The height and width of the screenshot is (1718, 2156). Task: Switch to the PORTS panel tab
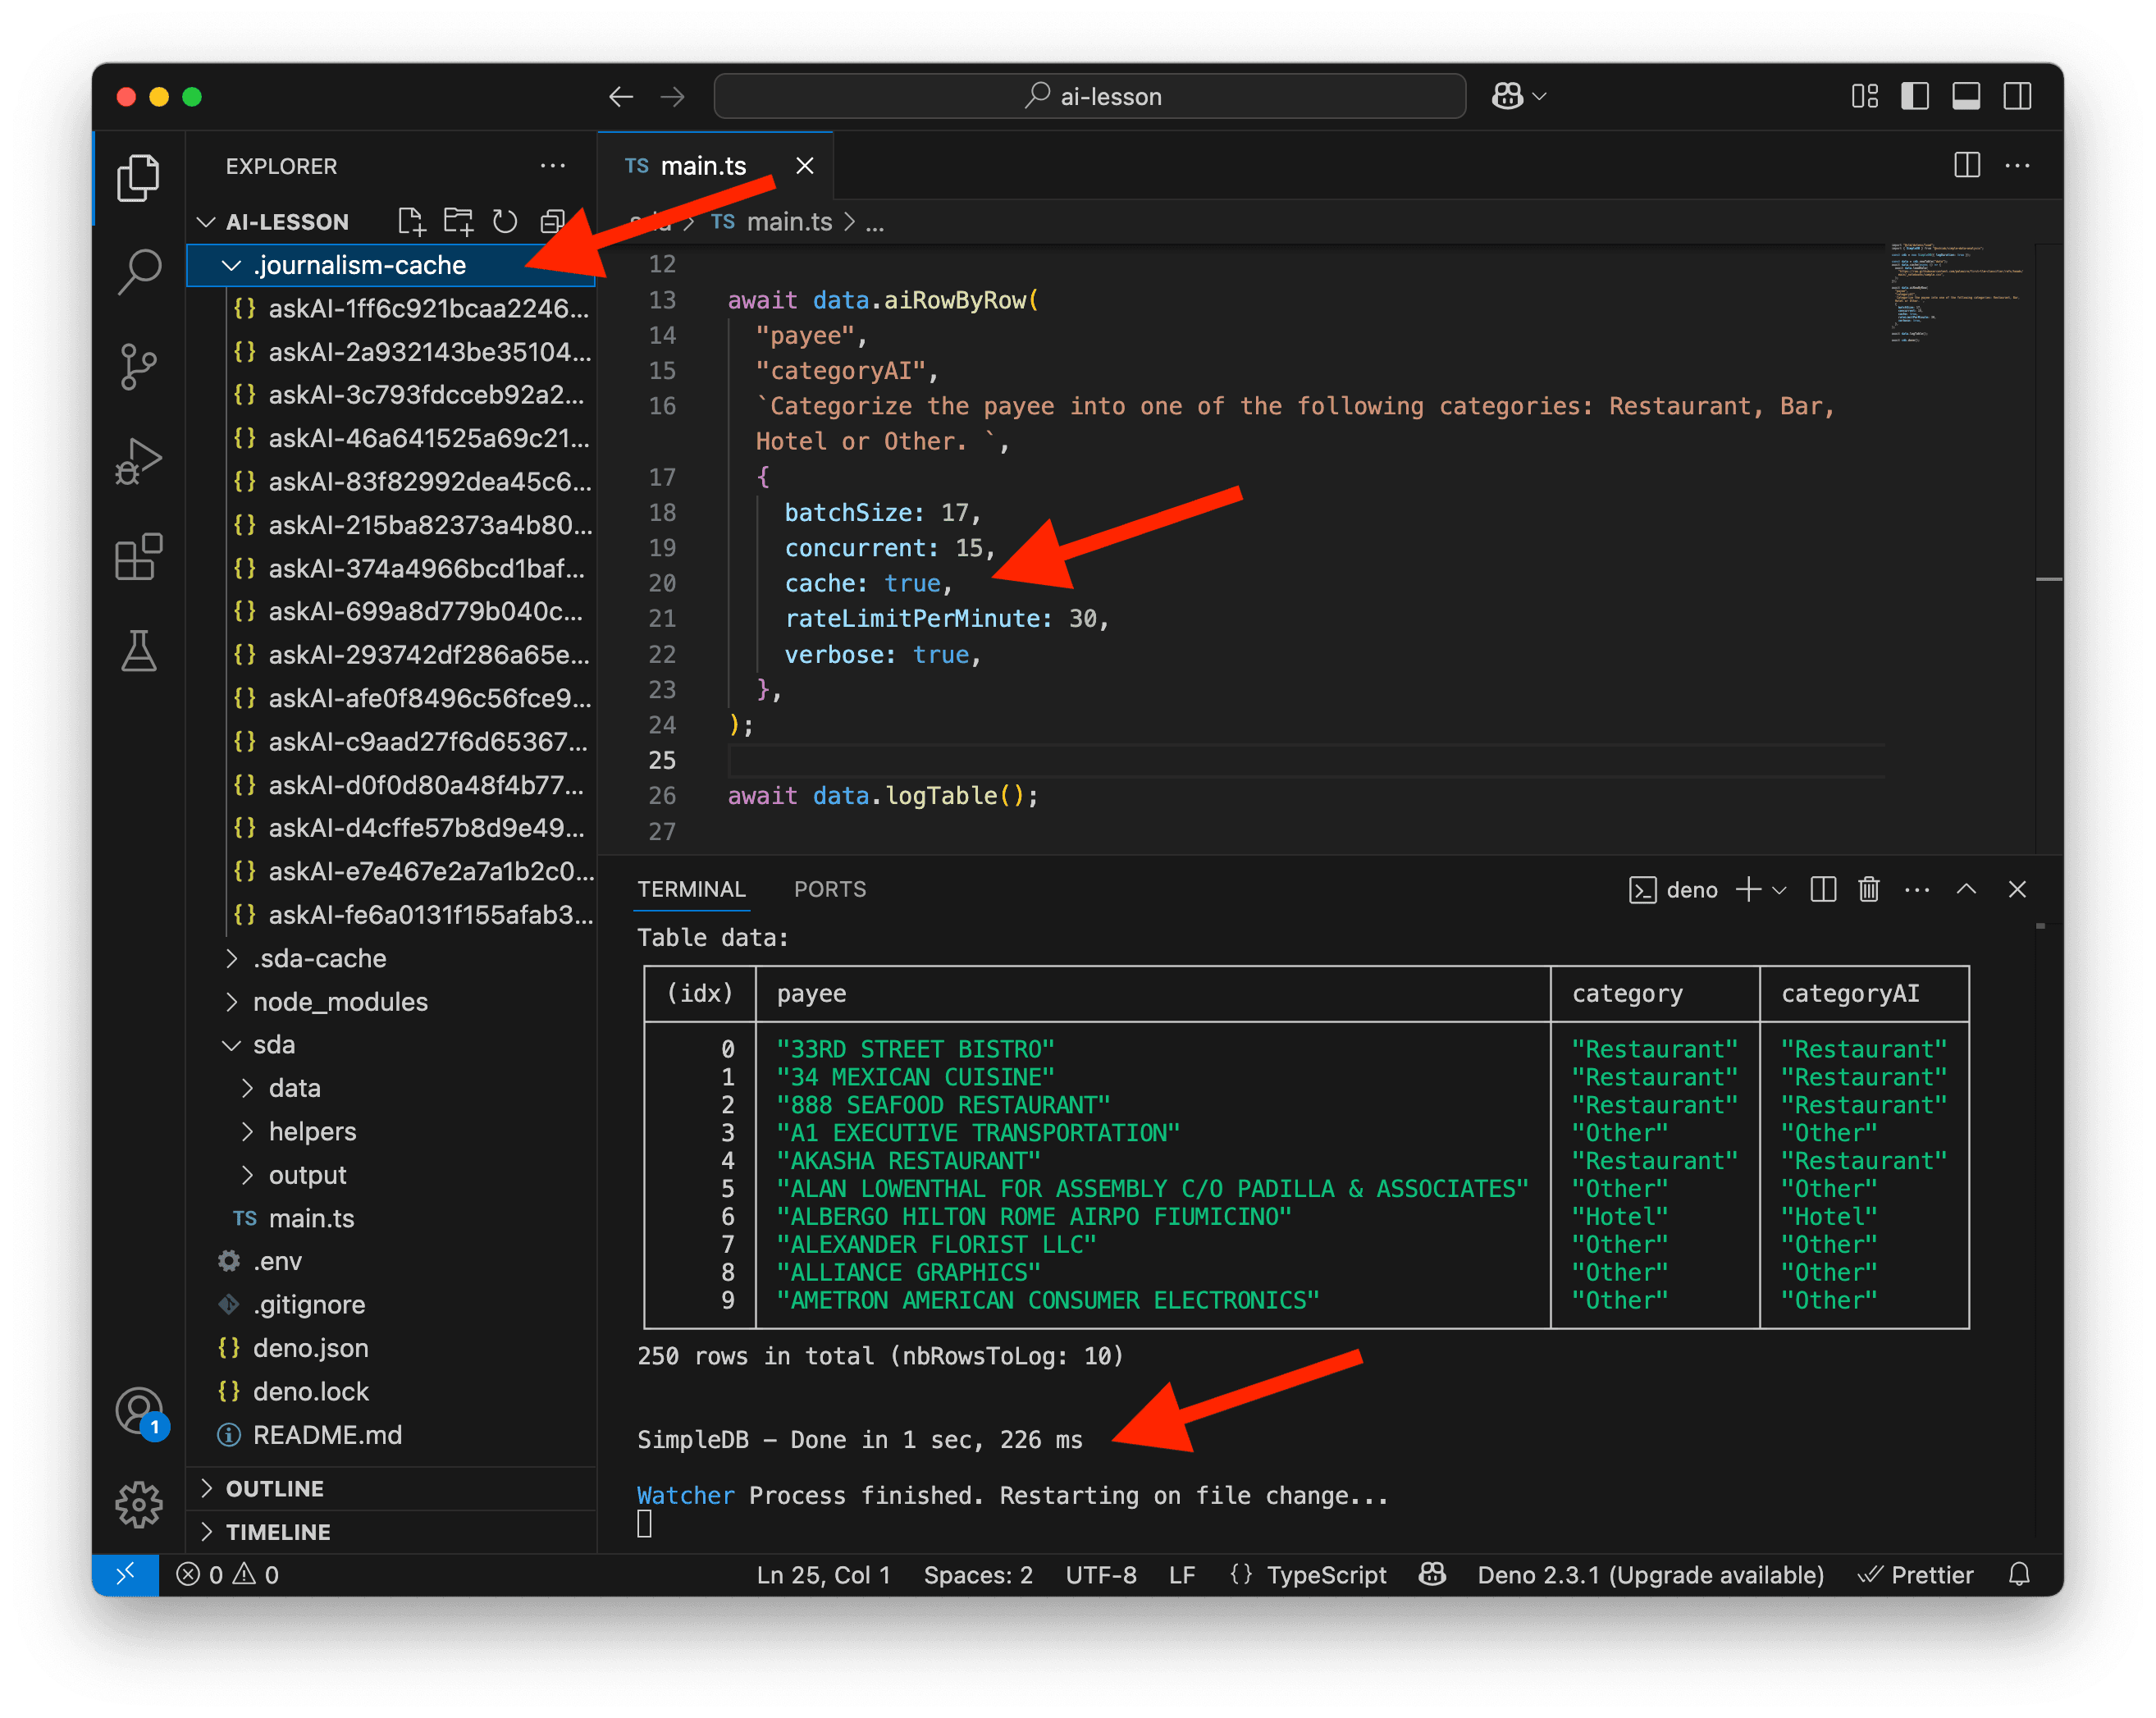pyautogui.click(x=829, y=889)
